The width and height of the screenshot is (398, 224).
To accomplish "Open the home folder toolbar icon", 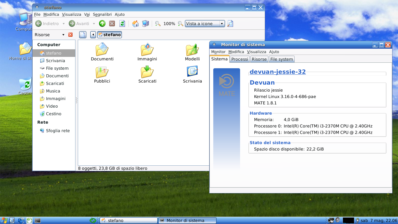I will coord(135,24).
